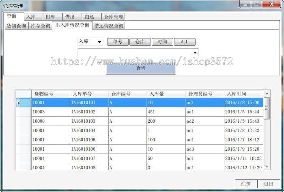Click quantity 50 cell

click(x=166, y=158)
